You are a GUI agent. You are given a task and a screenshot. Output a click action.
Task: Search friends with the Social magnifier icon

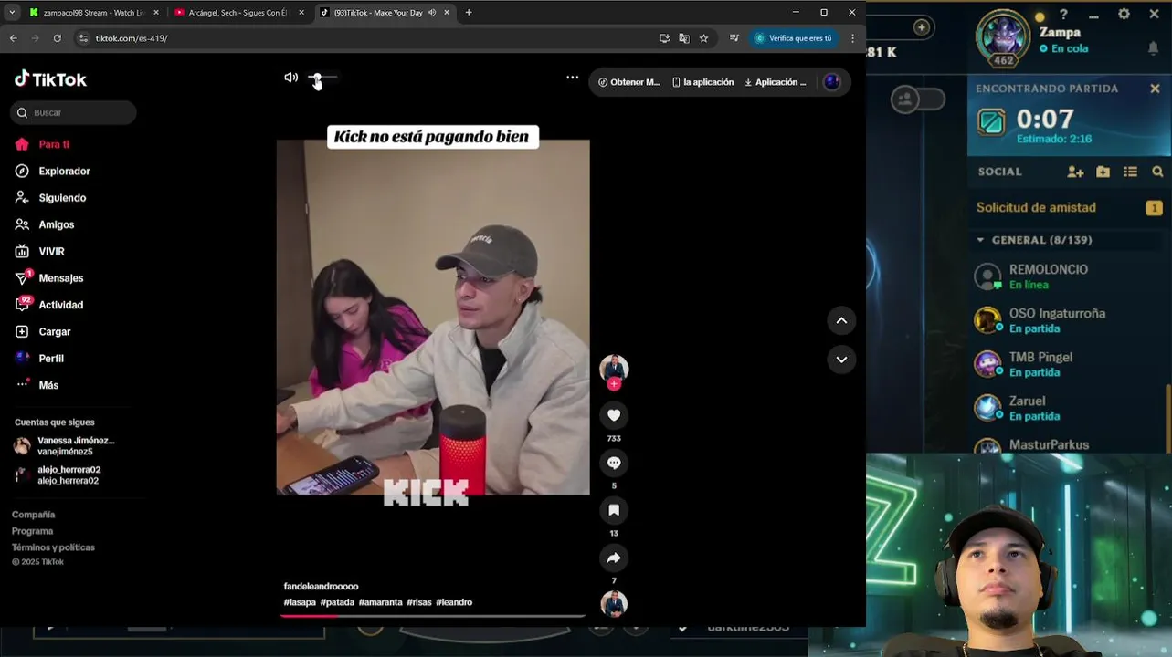click(x=1157, y=172)
